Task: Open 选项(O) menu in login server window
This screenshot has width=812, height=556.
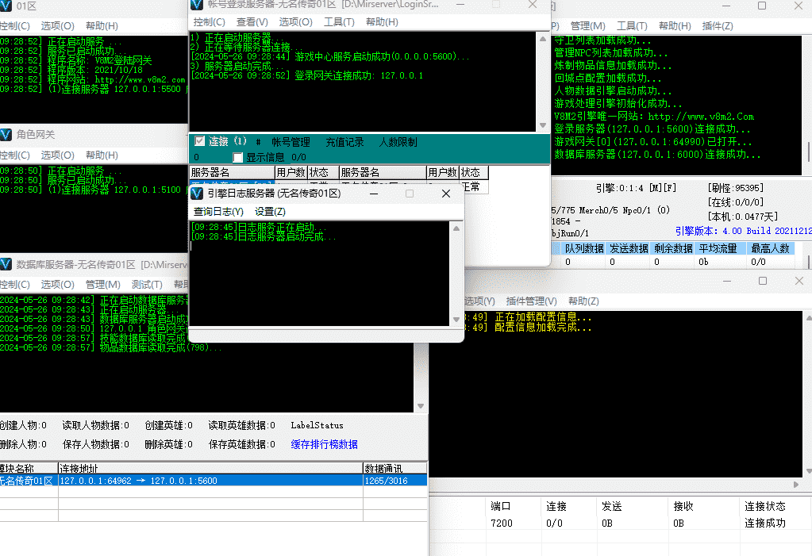Action: pos(296,22)
